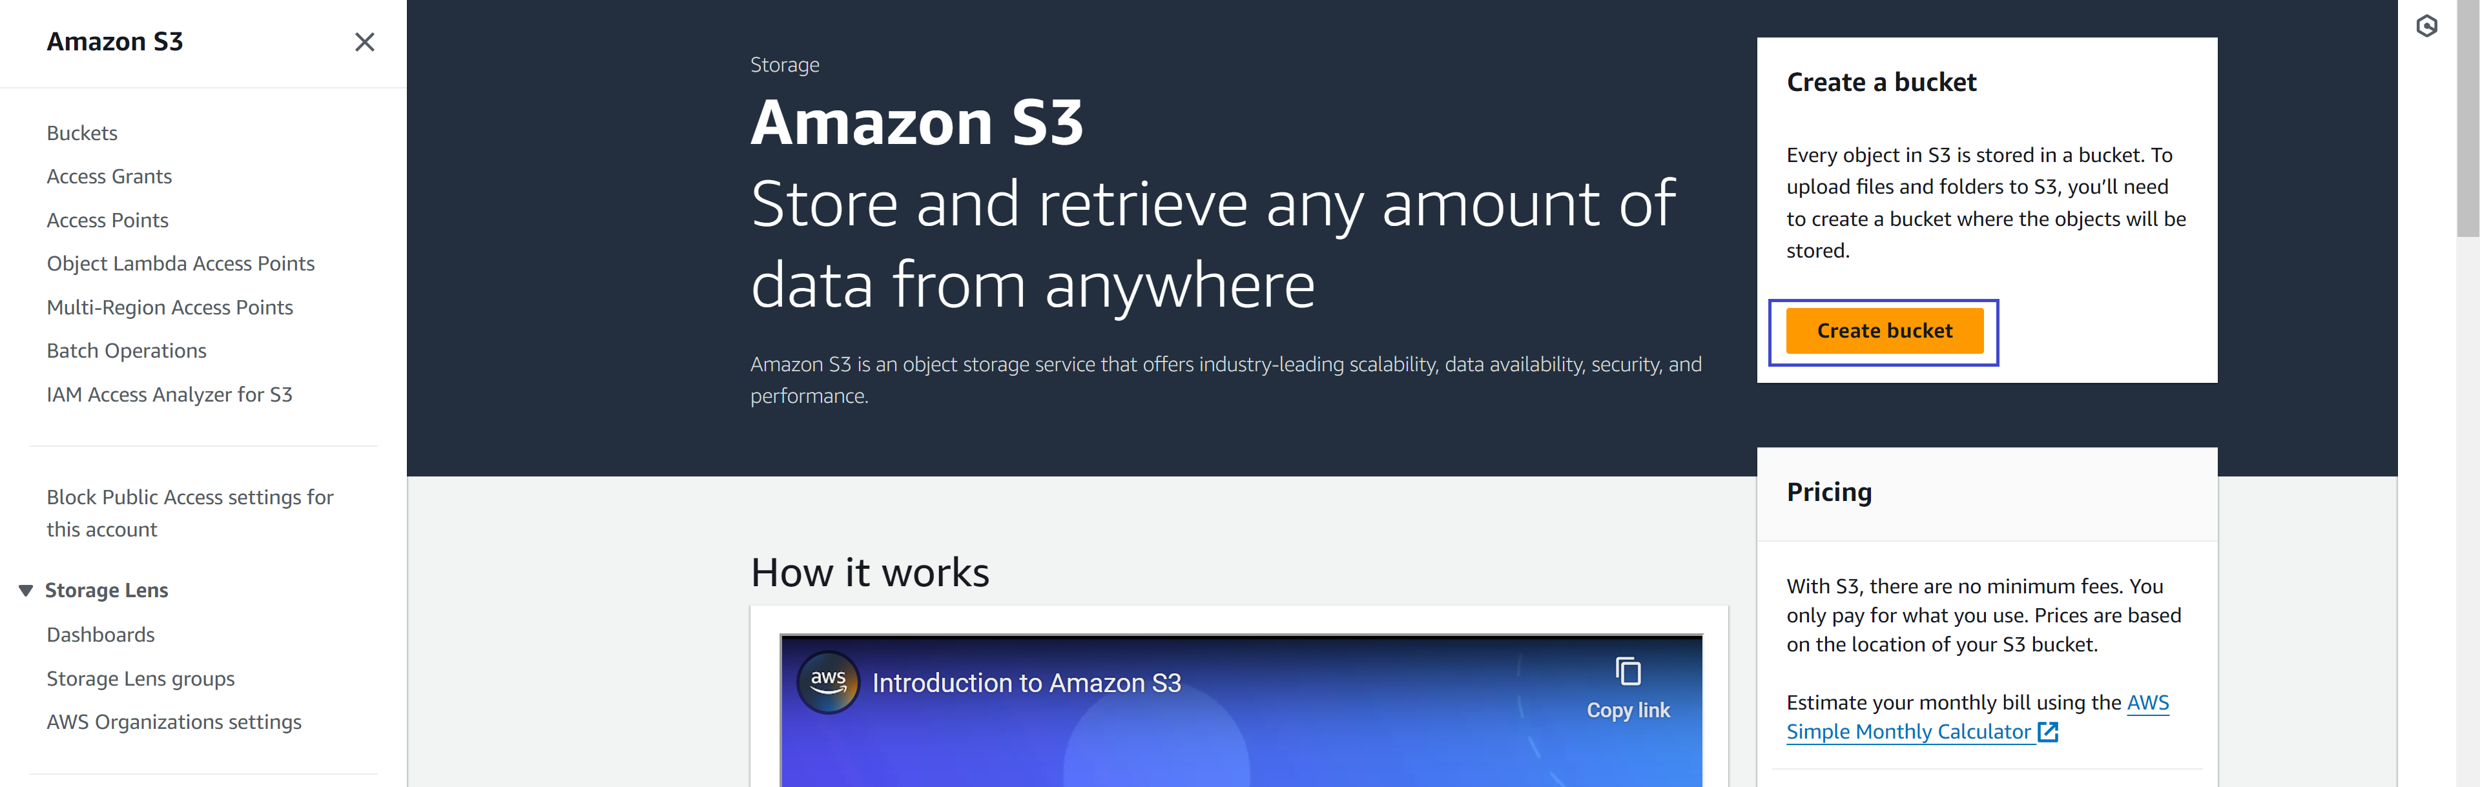Click the Buckets sidebar icon
2480x787 pixels.
(x=82, y=131)
